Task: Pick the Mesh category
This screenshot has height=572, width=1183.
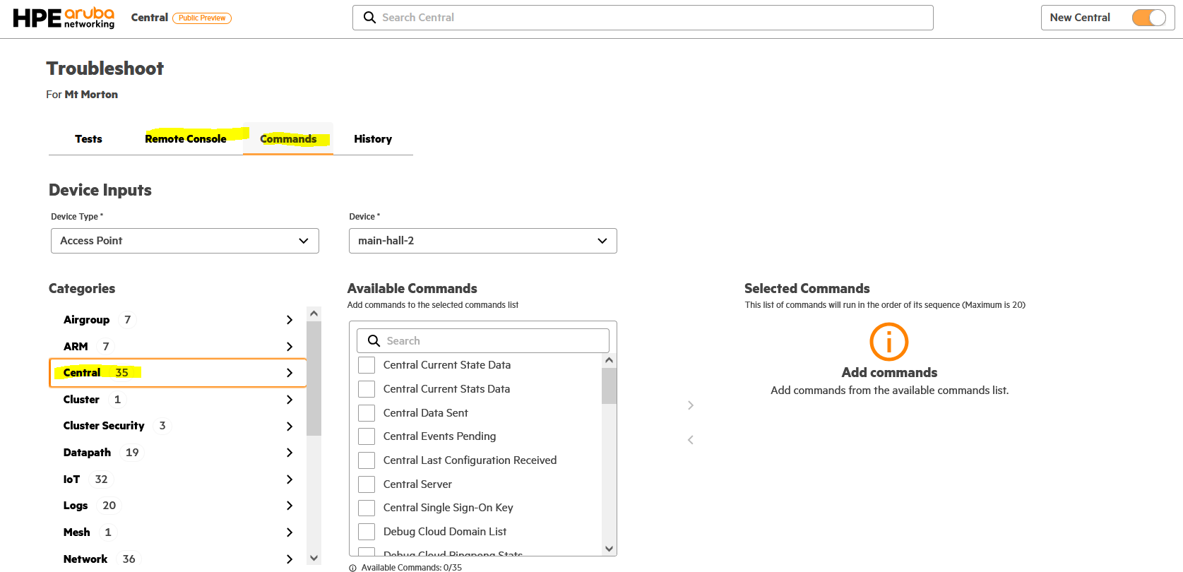Action: click(177, 532)
